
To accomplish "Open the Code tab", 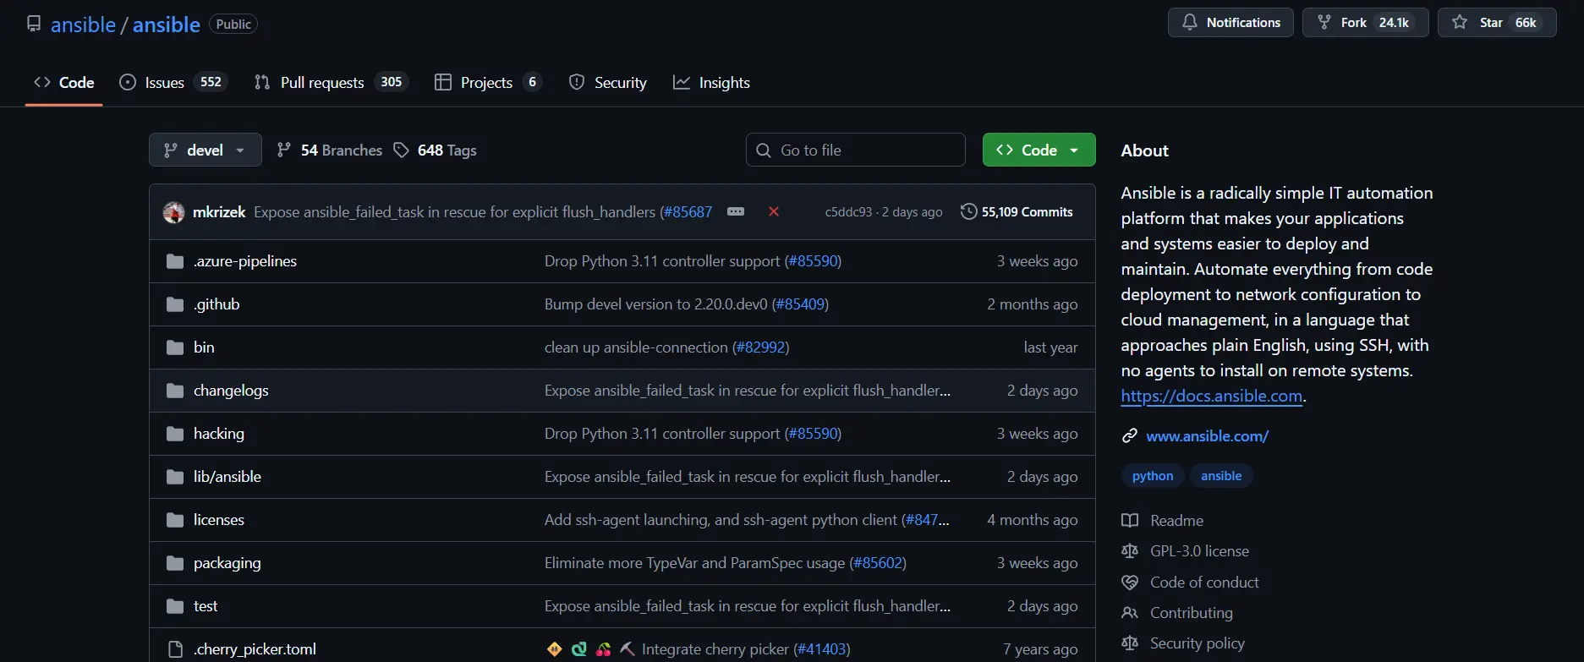I will coord(64,82).
